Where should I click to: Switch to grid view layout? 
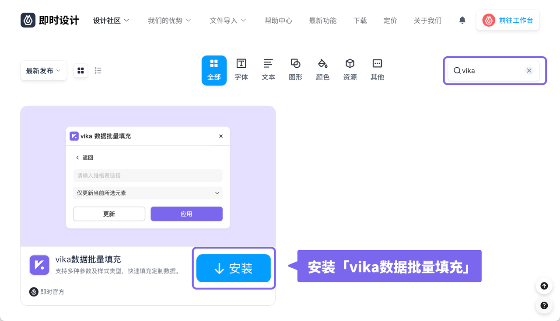click(x=80, y=70)
